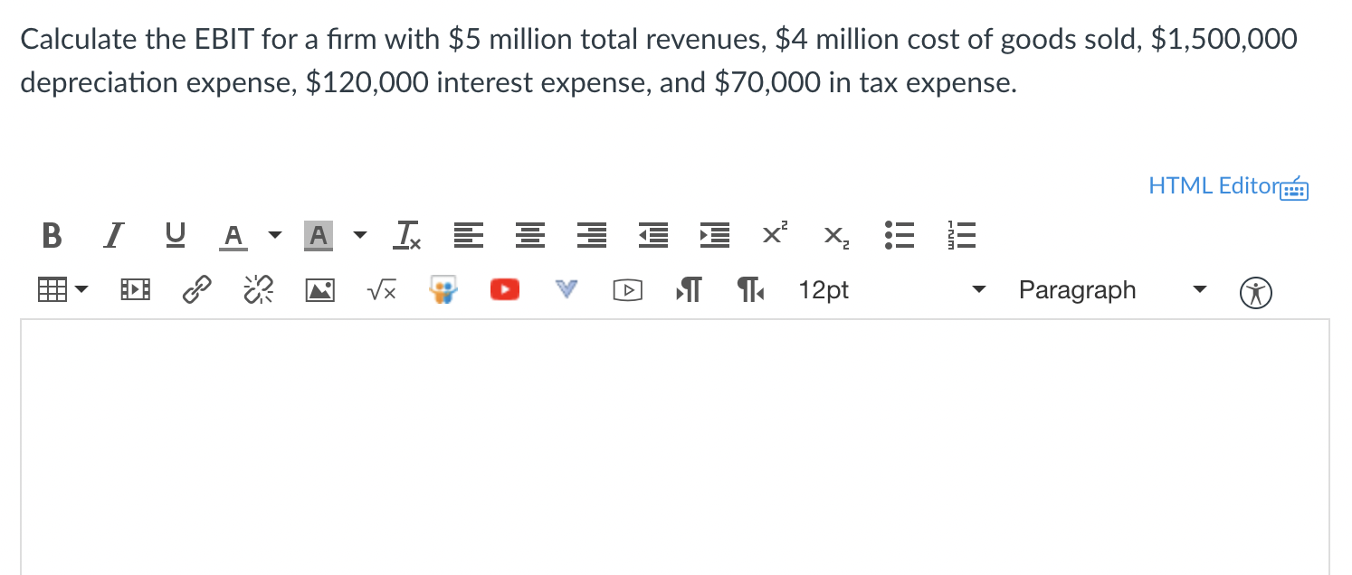Open the text color dropdown

coord(274,235)
